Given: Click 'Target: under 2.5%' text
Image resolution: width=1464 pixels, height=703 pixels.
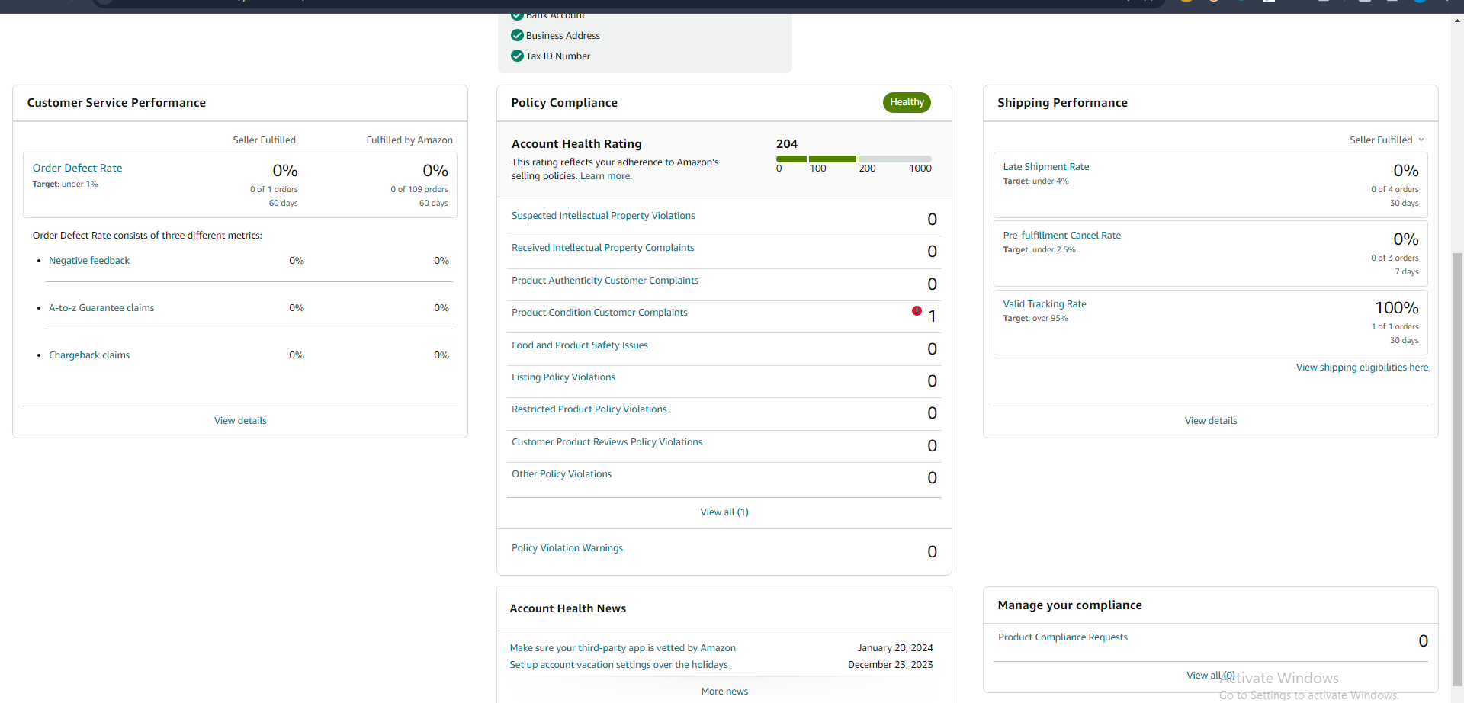Looking at the screenshot, I should [x=1039, y=250].
